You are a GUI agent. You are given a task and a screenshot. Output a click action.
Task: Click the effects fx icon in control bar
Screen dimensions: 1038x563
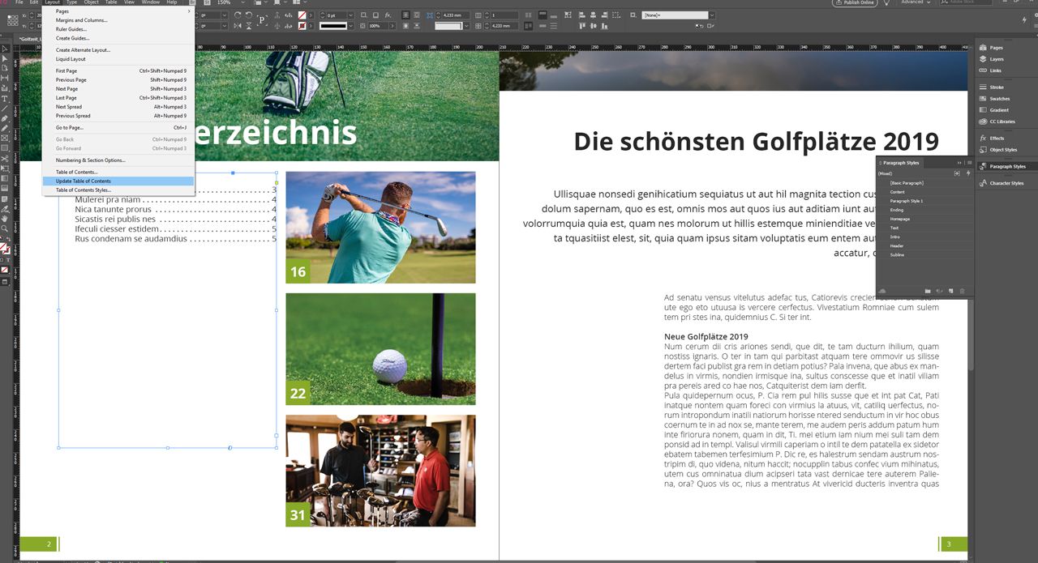388,15
